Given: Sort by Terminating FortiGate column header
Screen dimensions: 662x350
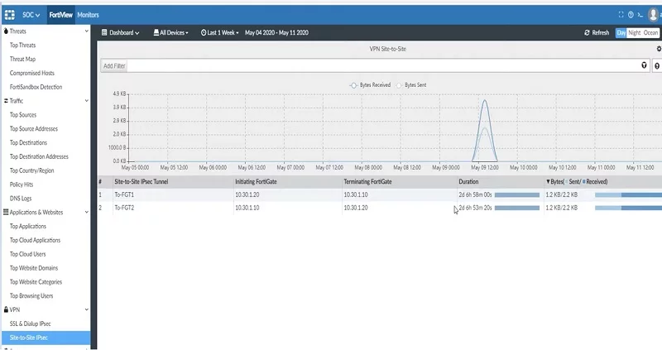Looking at the screenshot, I should (367, 181).
